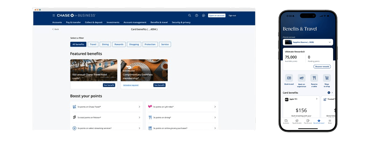This screenshot has height=142, width=371.
Task: Click Sign out
Action: pos(232,16)
